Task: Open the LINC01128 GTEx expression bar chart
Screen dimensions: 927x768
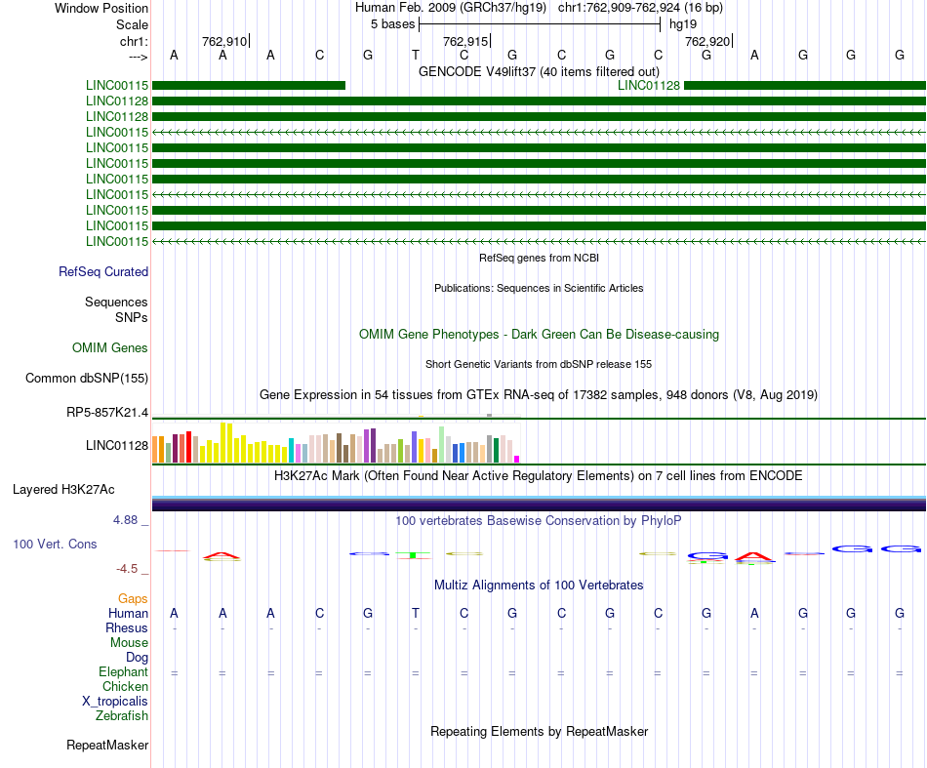Action: click(x=336, y=442)
